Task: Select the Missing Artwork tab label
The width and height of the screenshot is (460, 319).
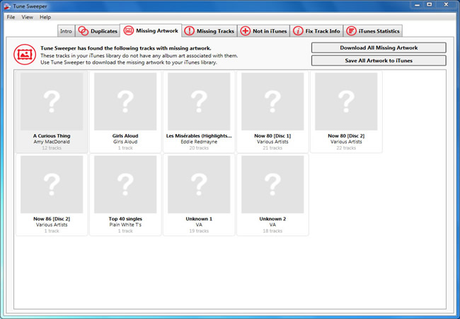Action: coord(157,30)
